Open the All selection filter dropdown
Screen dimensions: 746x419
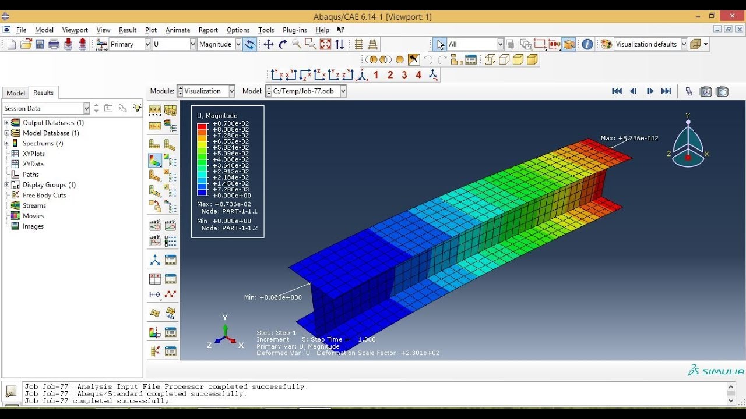pyautogui.click(x=500, y=44)
